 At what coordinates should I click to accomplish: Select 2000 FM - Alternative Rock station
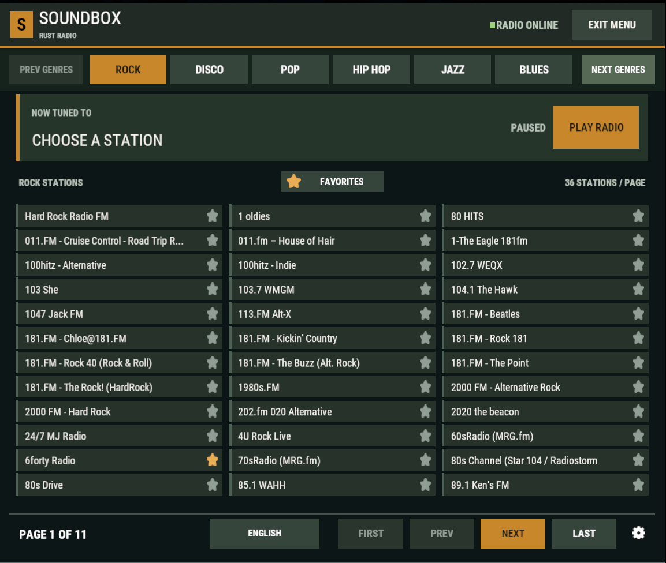point(545,387)
